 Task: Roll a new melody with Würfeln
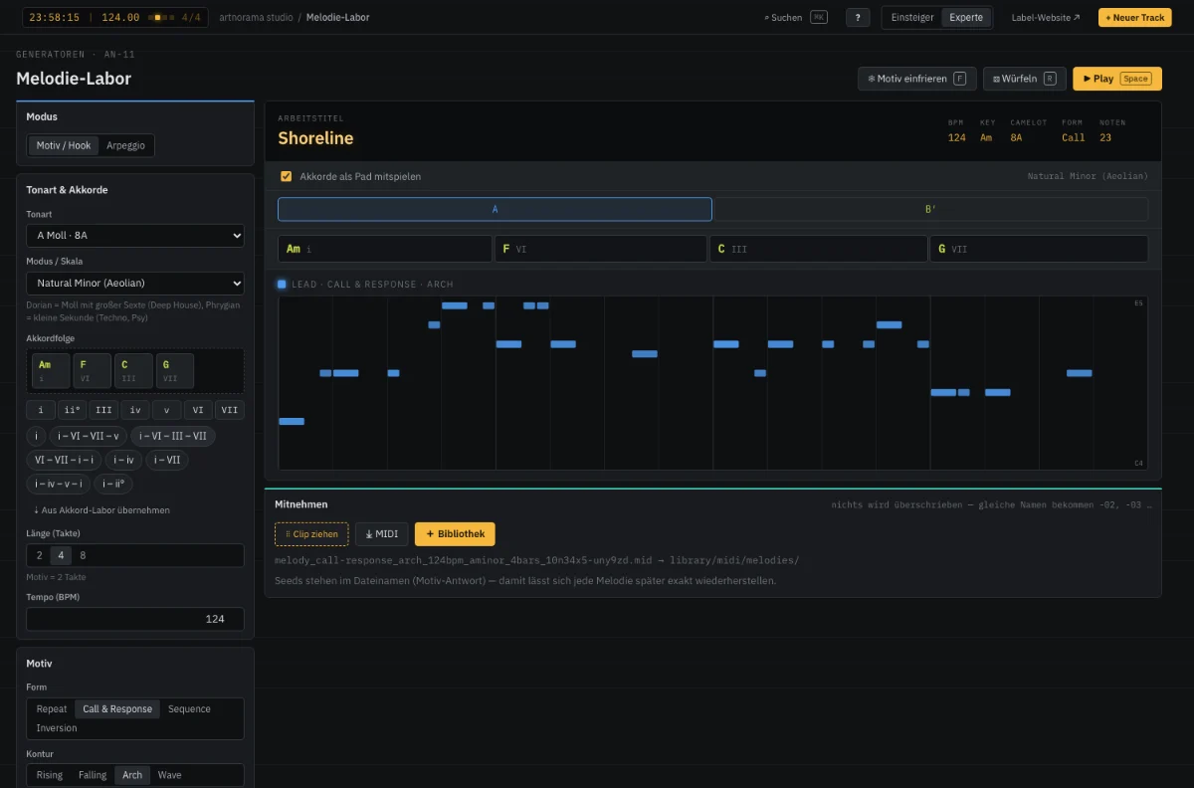(1025, 79)
